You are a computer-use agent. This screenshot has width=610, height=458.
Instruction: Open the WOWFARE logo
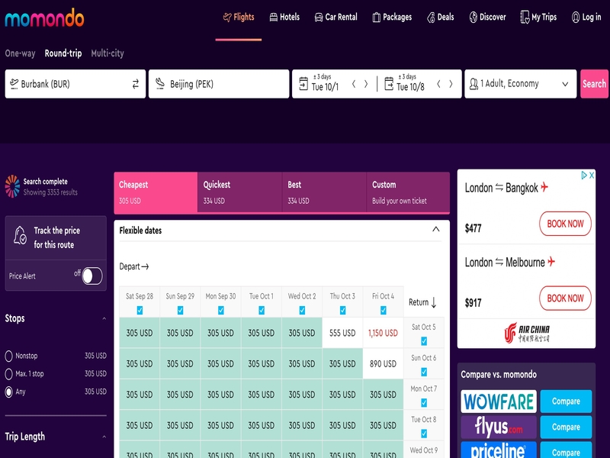(499, 402)
